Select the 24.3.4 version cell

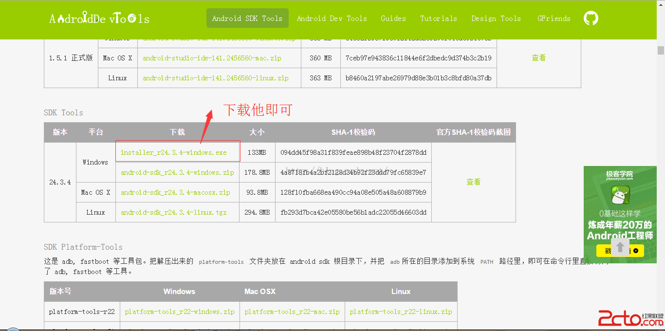point(60,182)
